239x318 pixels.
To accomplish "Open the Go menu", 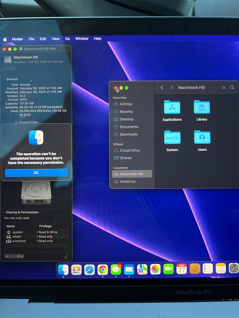I will (67, 38).
